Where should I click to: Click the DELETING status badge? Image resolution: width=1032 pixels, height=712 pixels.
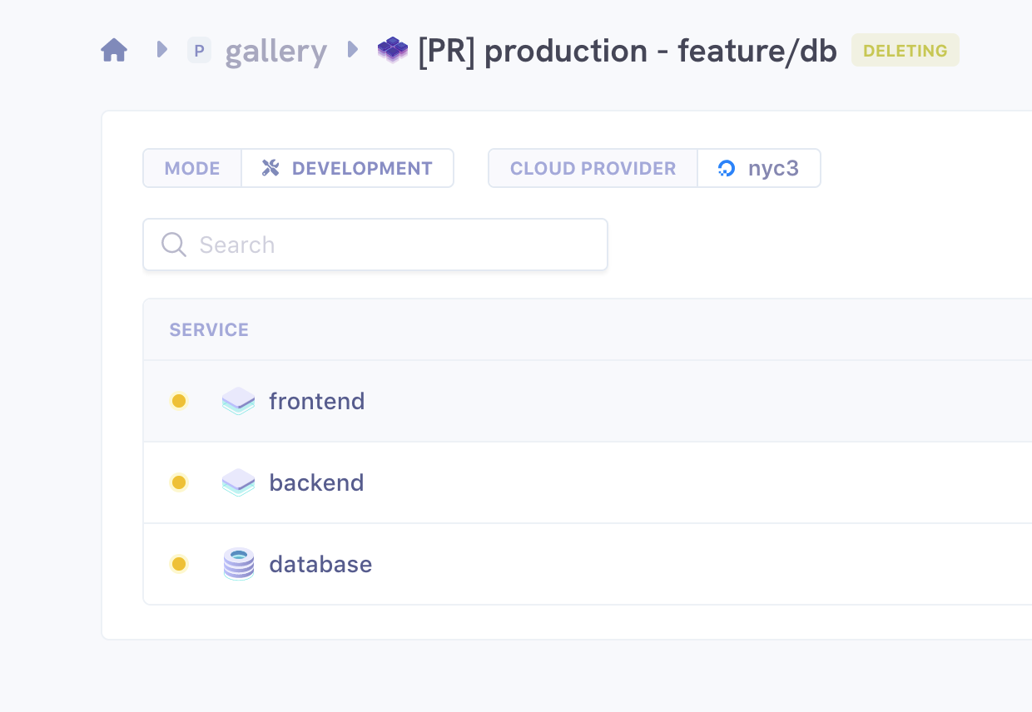pos(905,51)
